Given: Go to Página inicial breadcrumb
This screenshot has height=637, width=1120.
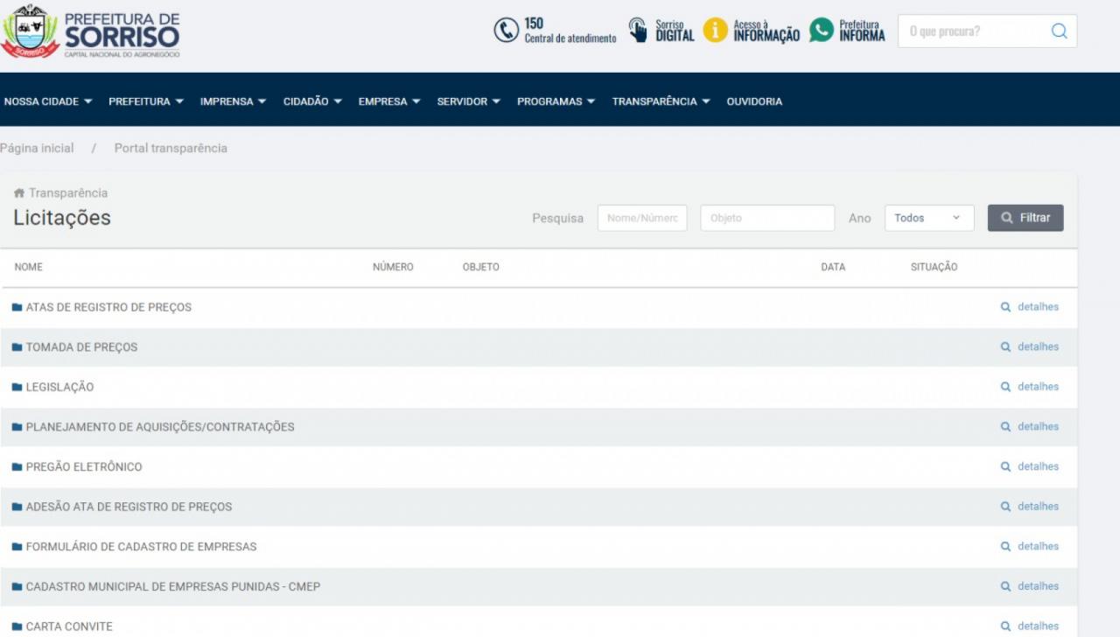Looking at the screenshot, I should pos(38,149).
